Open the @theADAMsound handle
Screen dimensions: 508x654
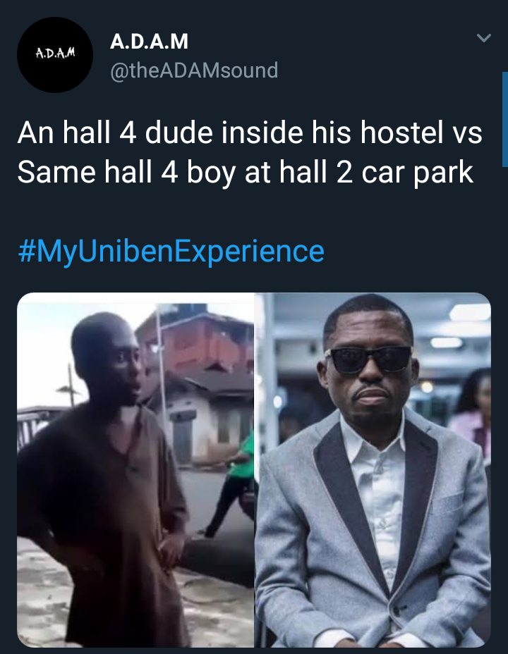pos(194,70)
